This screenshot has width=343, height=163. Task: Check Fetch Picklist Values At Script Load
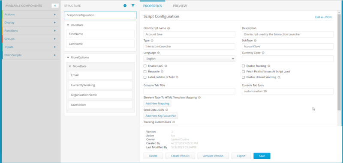(x=243, y=71)
